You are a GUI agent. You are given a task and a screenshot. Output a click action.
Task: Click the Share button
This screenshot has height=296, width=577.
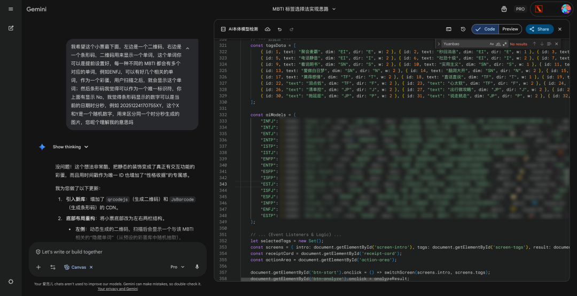coord(539,29)
